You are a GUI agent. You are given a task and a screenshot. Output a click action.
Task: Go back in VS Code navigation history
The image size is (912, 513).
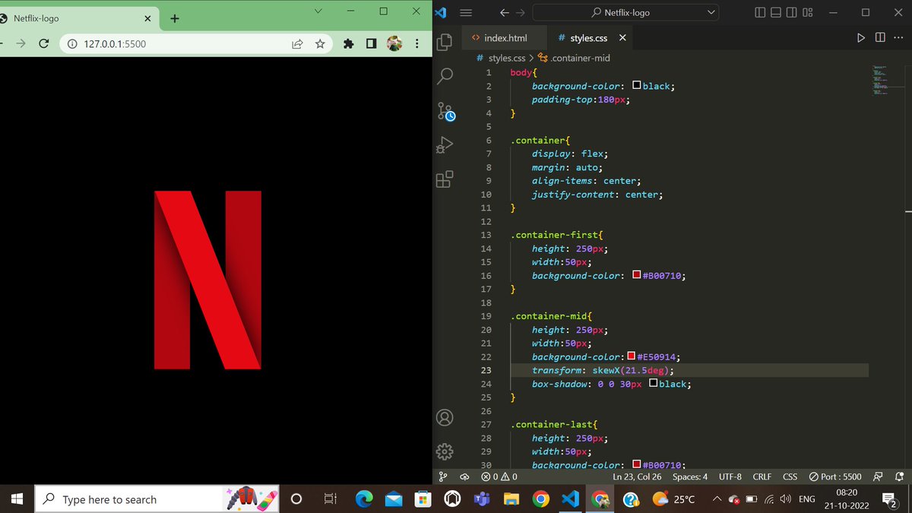pos(505,12)
